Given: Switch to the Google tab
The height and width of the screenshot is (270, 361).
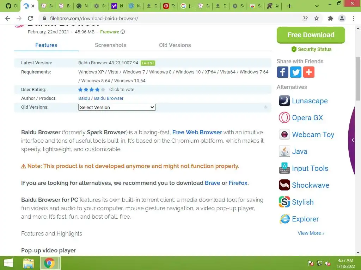Looking at the screenshot, I should (x=186, y=6).
